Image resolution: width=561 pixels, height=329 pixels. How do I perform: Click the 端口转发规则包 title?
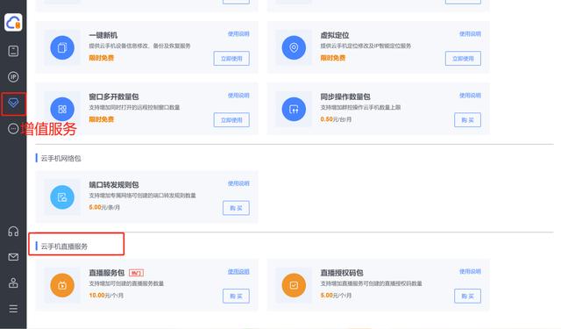[x=114, y=185]
